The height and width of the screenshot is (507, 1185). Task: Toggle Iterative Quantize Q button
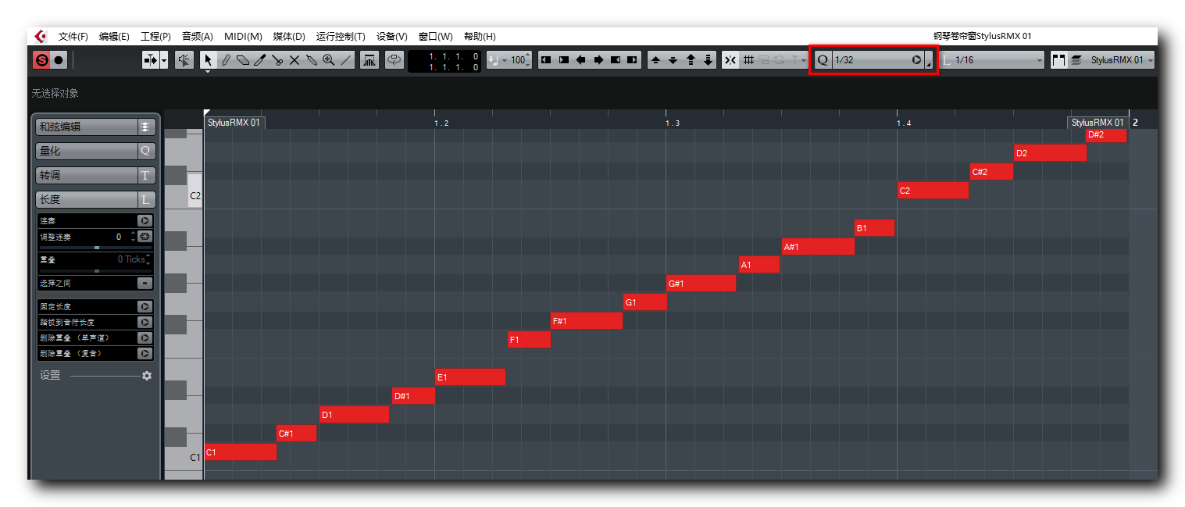(x=822, y=59)
